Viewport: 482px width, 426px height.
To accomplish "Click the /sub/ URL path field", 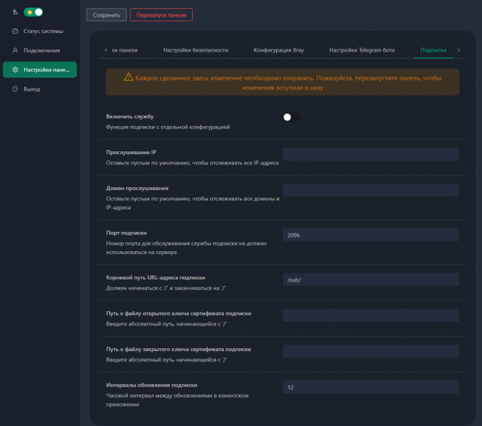I will point(370,280).
